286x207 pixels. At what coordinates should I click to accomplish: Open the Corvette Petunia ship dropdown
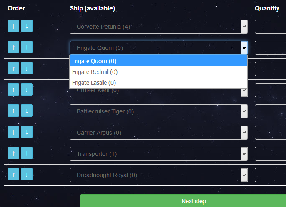click(158, 27)
